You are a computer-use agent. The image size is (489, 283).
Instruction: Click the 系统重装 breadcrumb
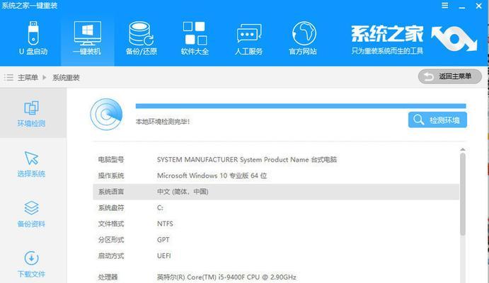coord(66,77)
